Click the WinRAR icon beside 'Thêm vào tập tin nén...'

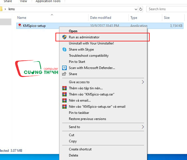coord(65,88)
